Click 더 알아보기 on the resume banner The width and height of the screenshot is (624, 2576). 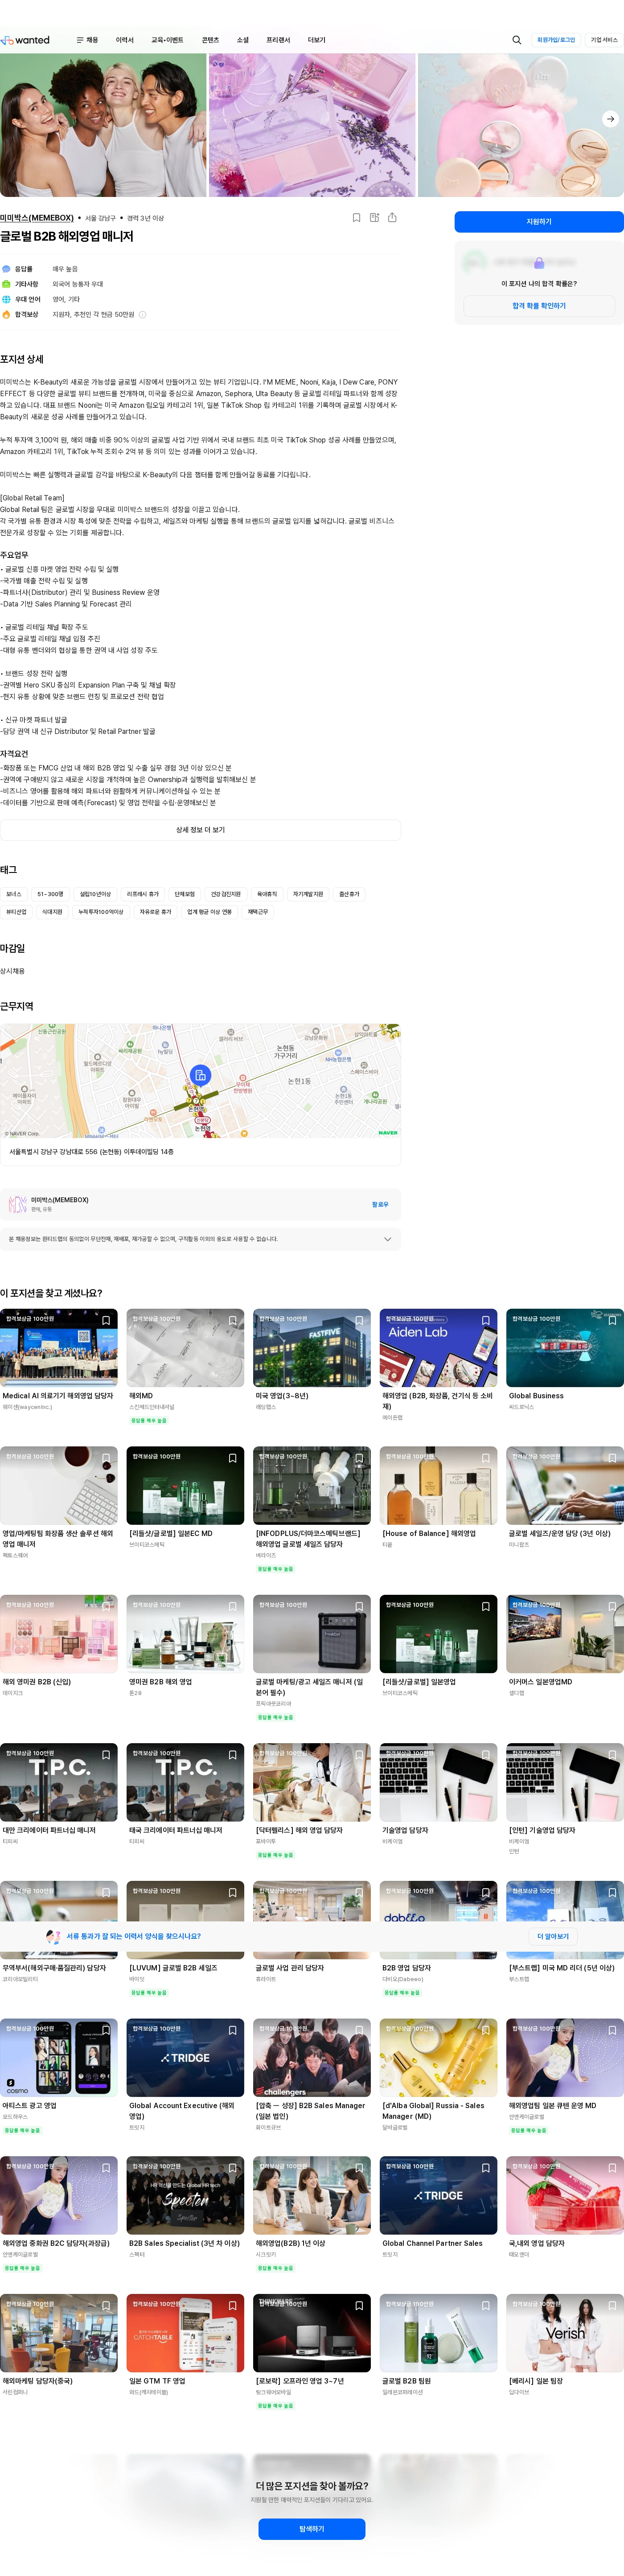[x=553, y=1936]
